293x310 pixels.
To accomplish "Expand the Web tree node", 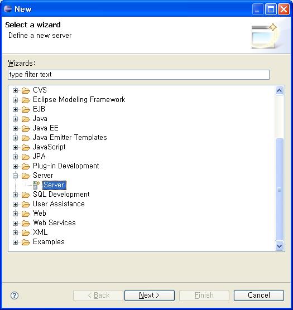I will tap(15, 214).
